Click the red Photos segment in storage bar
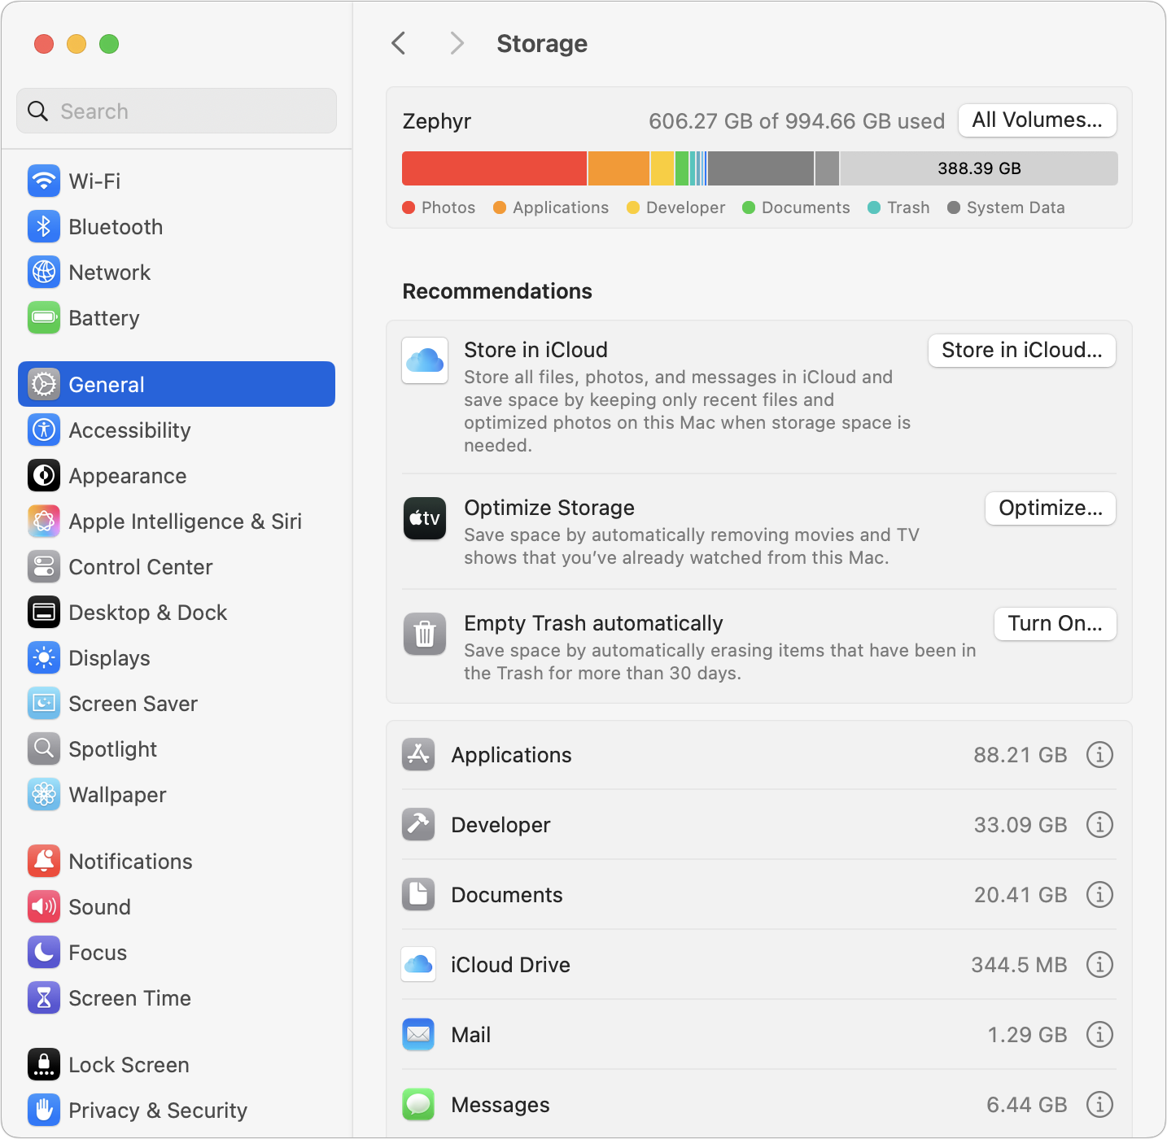This screenshot has width=1167, height=1139. point(494,168)
